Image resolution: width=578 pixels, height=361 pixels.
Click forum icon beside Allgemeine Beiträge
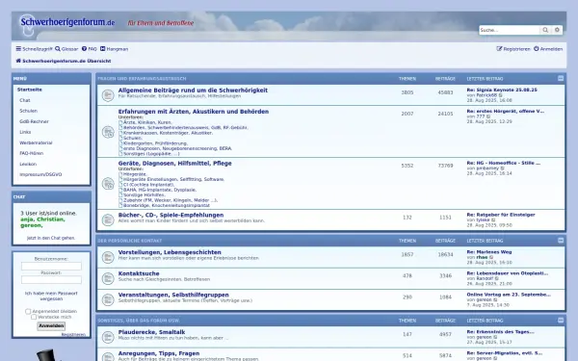pyautogui.click(x=108, y=95)
